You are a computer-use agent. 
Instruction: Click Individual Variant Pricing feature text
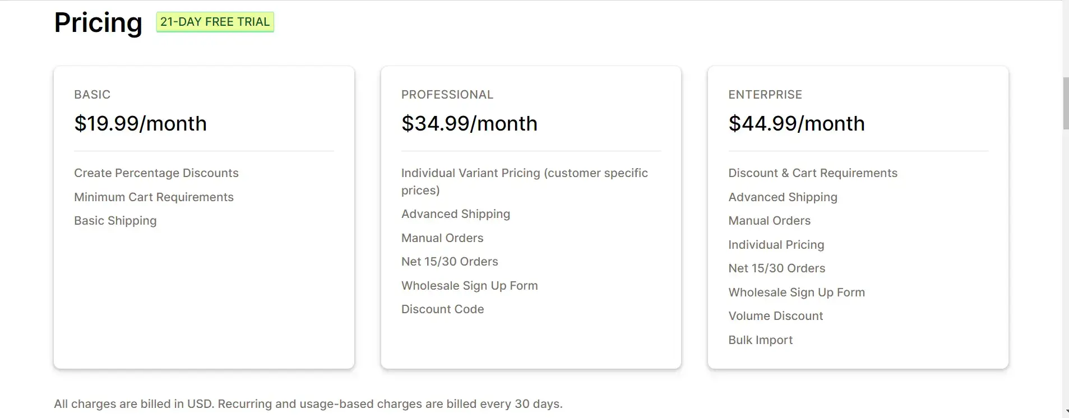point(525,182)
